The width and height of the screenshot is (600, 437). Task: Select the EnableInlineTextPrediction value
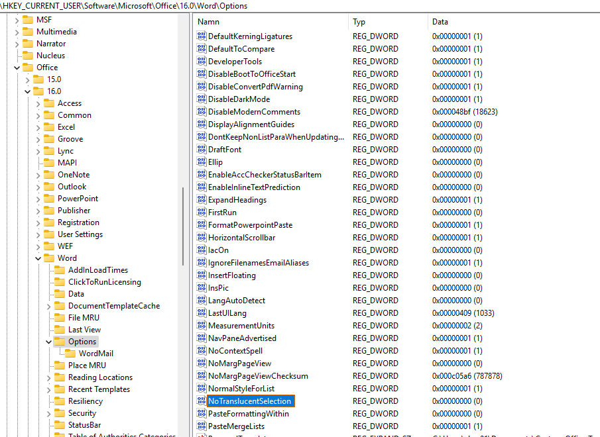point(254,187)
